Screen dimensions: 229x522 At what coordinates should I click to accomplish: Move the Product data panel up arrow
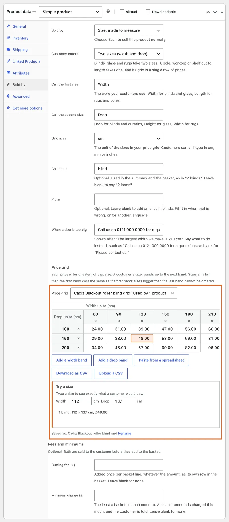point(208,12)
